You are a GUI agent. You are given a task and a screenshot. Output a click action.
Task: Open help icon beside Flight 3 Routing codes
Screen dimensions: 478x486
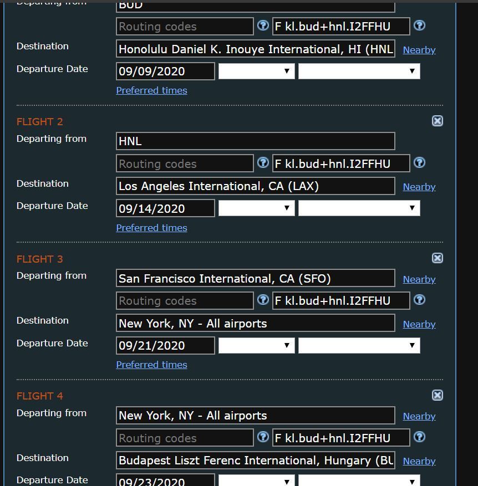point(263,300)
